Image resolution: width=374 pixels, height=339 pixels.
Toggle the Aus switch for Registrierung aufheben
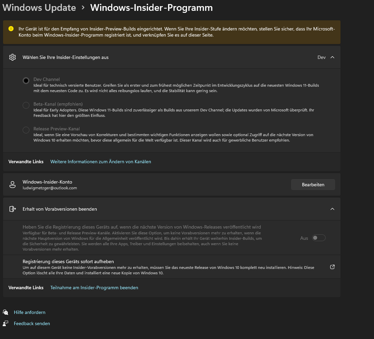coord(319,238)
